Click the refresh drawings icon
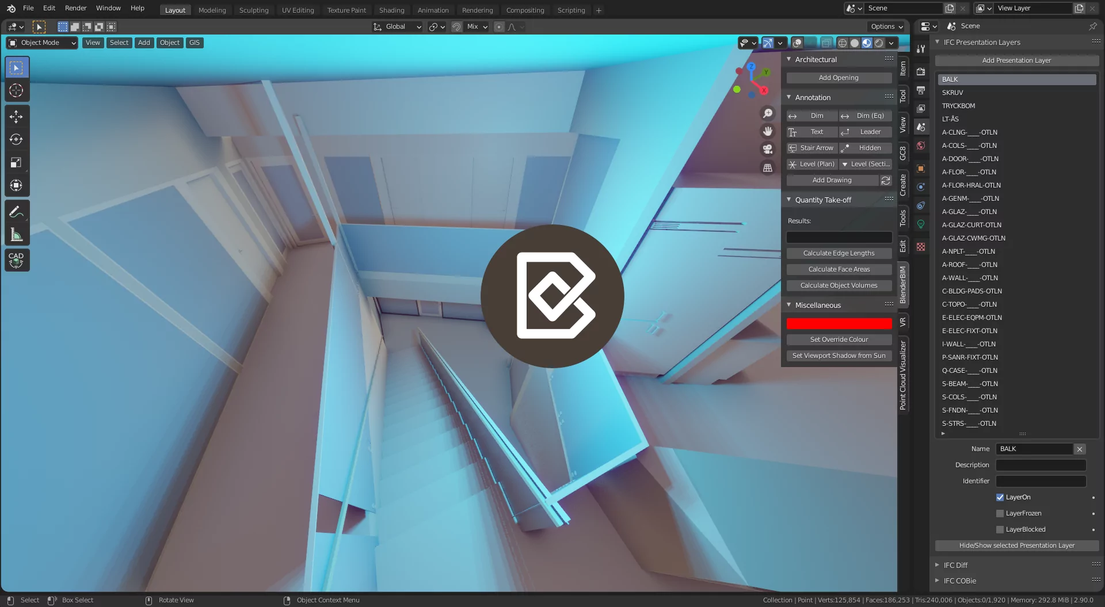 pyautogui.click(x=886, y=180)
